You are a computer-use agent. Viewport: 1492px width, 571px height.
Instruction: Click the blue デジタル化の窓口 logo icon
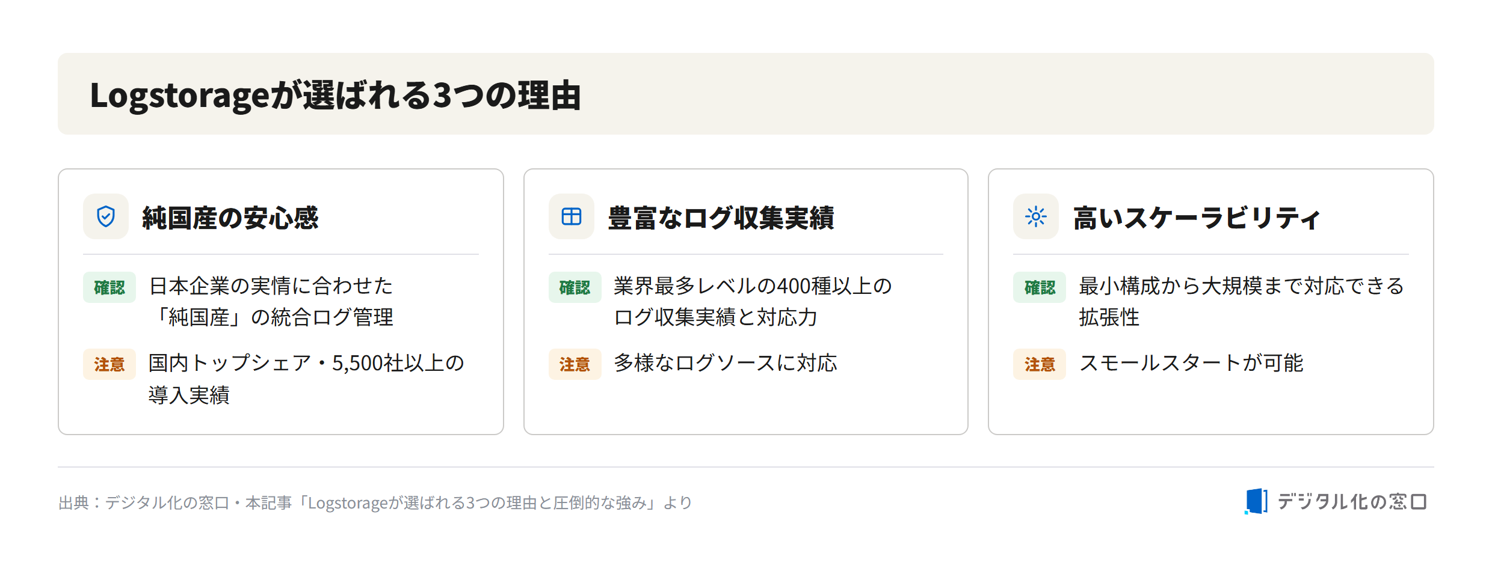(1256, 501)
